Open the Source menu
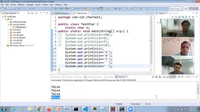 (x=13, y=5)
